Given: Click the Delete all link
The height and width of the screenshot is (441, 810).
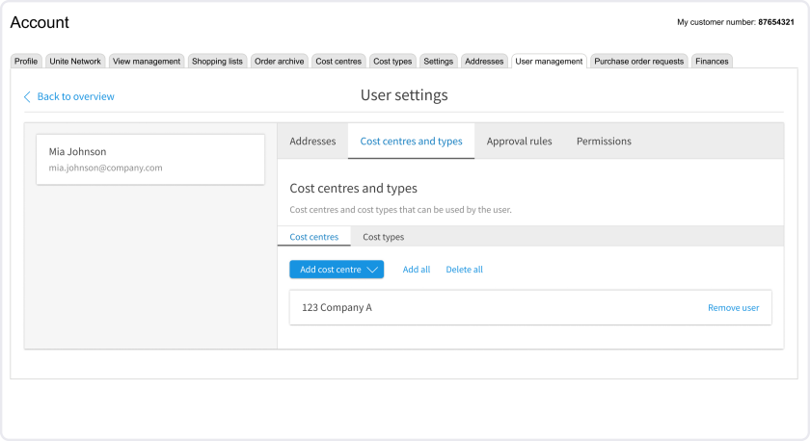Looking at the screenshot, I should [464, 270].
